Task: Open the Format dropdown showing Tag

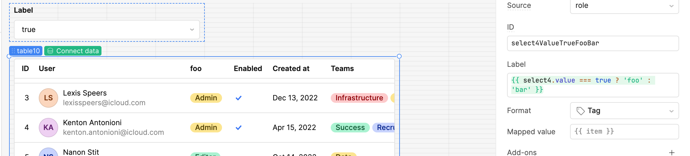Action: click(624, 111)
